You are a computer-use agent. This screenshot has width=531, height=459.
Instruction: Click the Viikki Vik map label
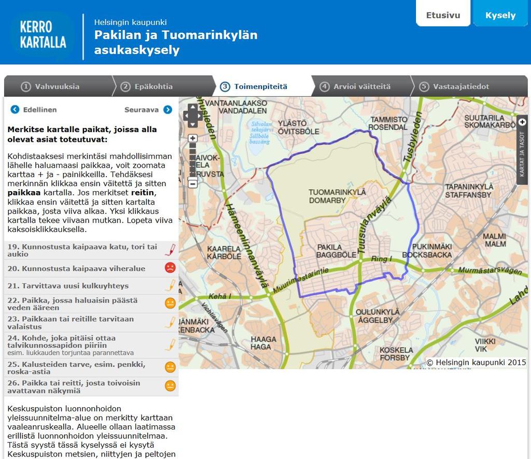tap(485, 345)
